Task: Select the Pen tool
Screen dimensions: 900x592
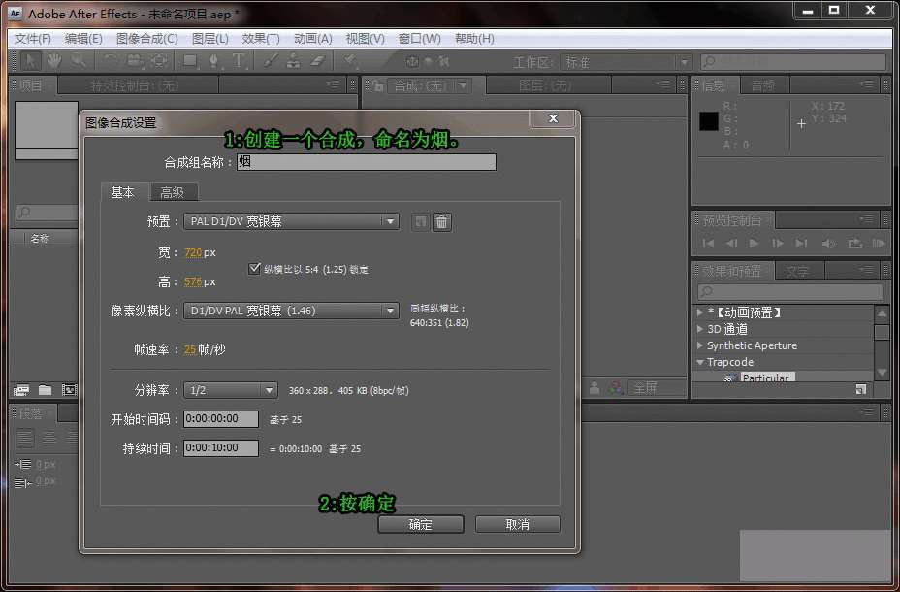Action: coord(214,61)
